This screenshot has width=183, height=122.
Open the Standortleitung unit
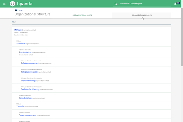pyautogui.click(x=28, y=81)
